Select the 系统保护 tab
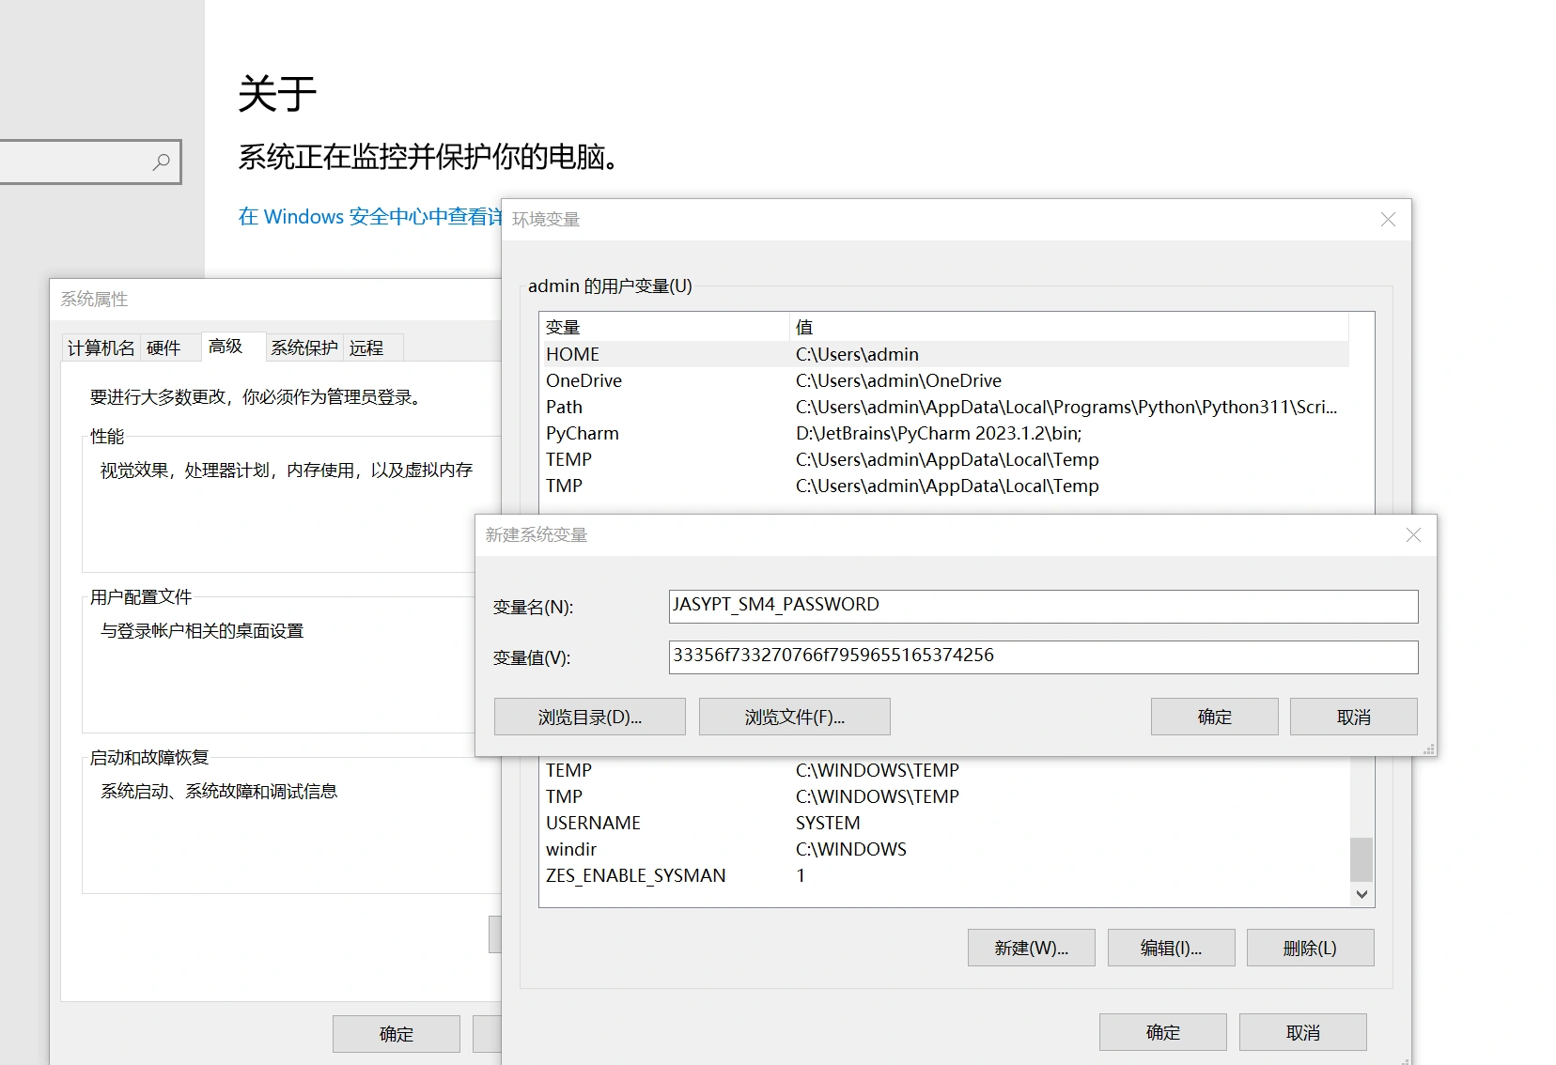 [303, 348]
